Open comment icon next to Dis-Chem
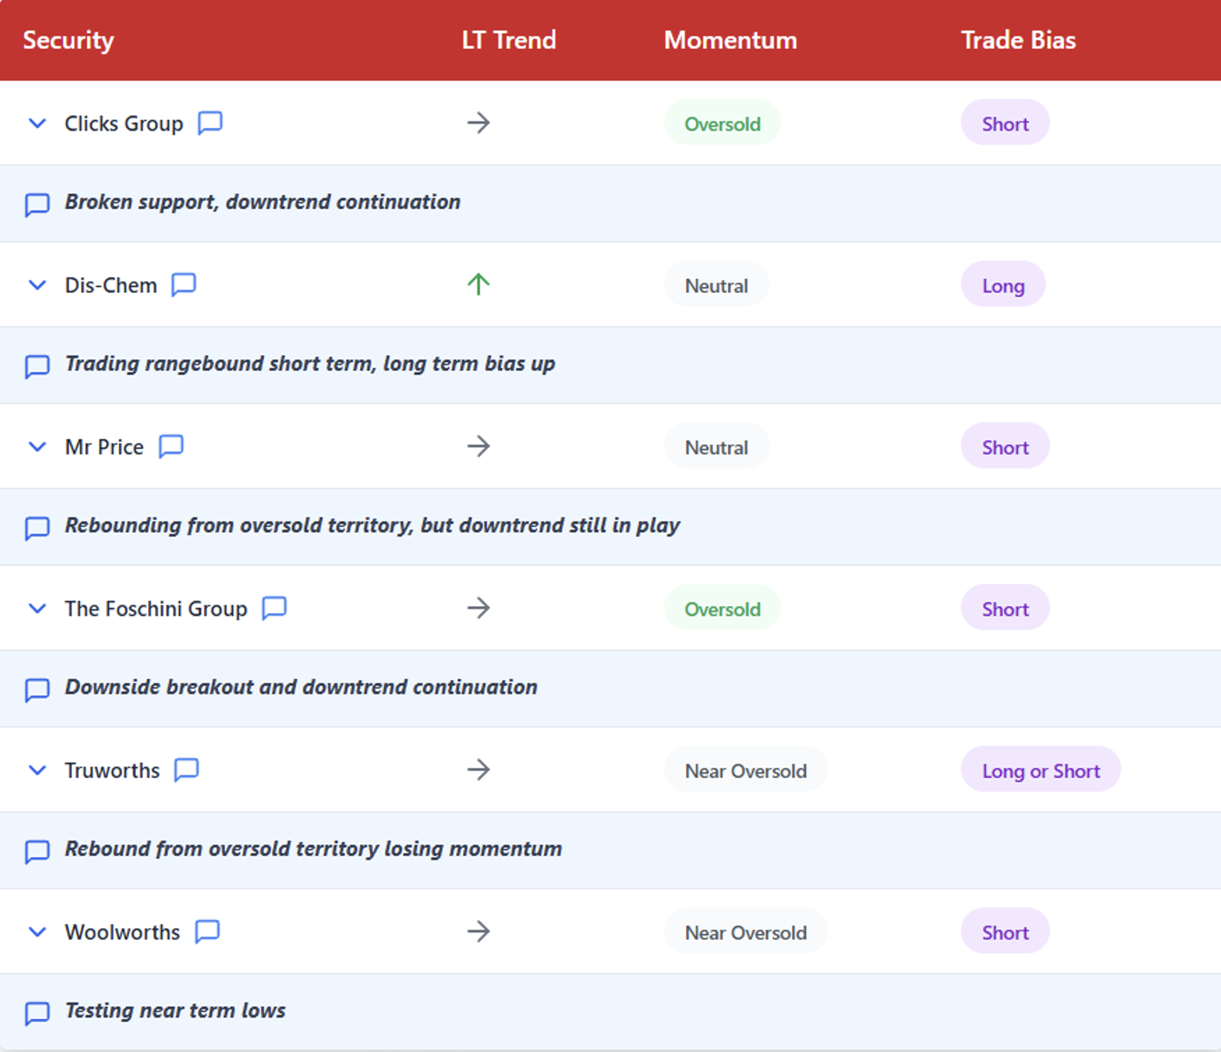Image resolution: width=1221 pixels, height=1052 pixels. coord(184,285)
